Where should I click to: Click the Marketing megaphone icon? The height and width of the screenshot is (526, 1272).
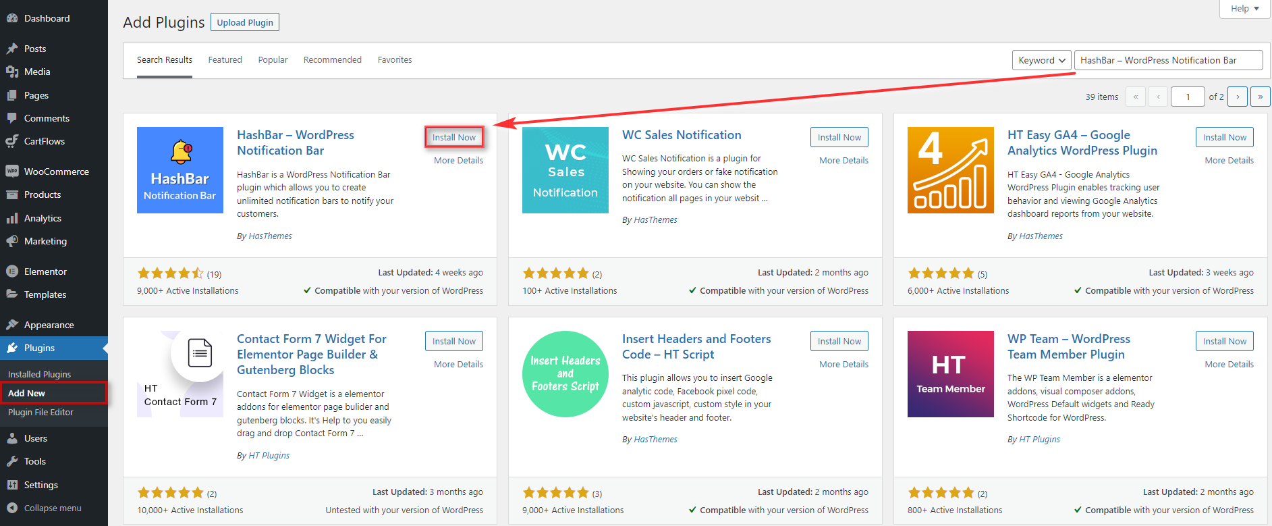coord(11,241)
